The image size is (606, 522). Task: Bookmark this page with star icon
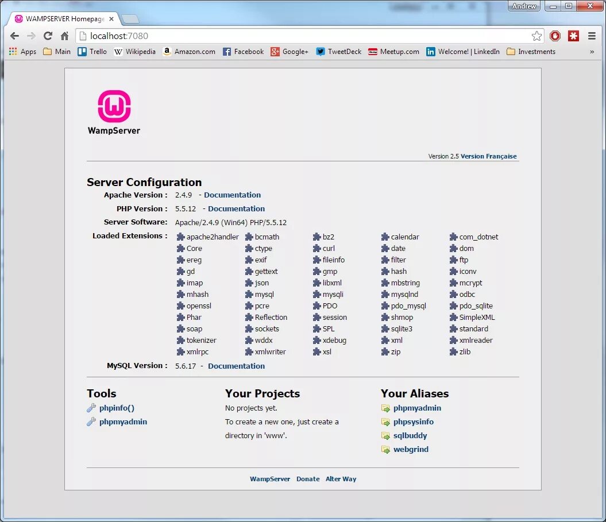click(x=536, y=36)
